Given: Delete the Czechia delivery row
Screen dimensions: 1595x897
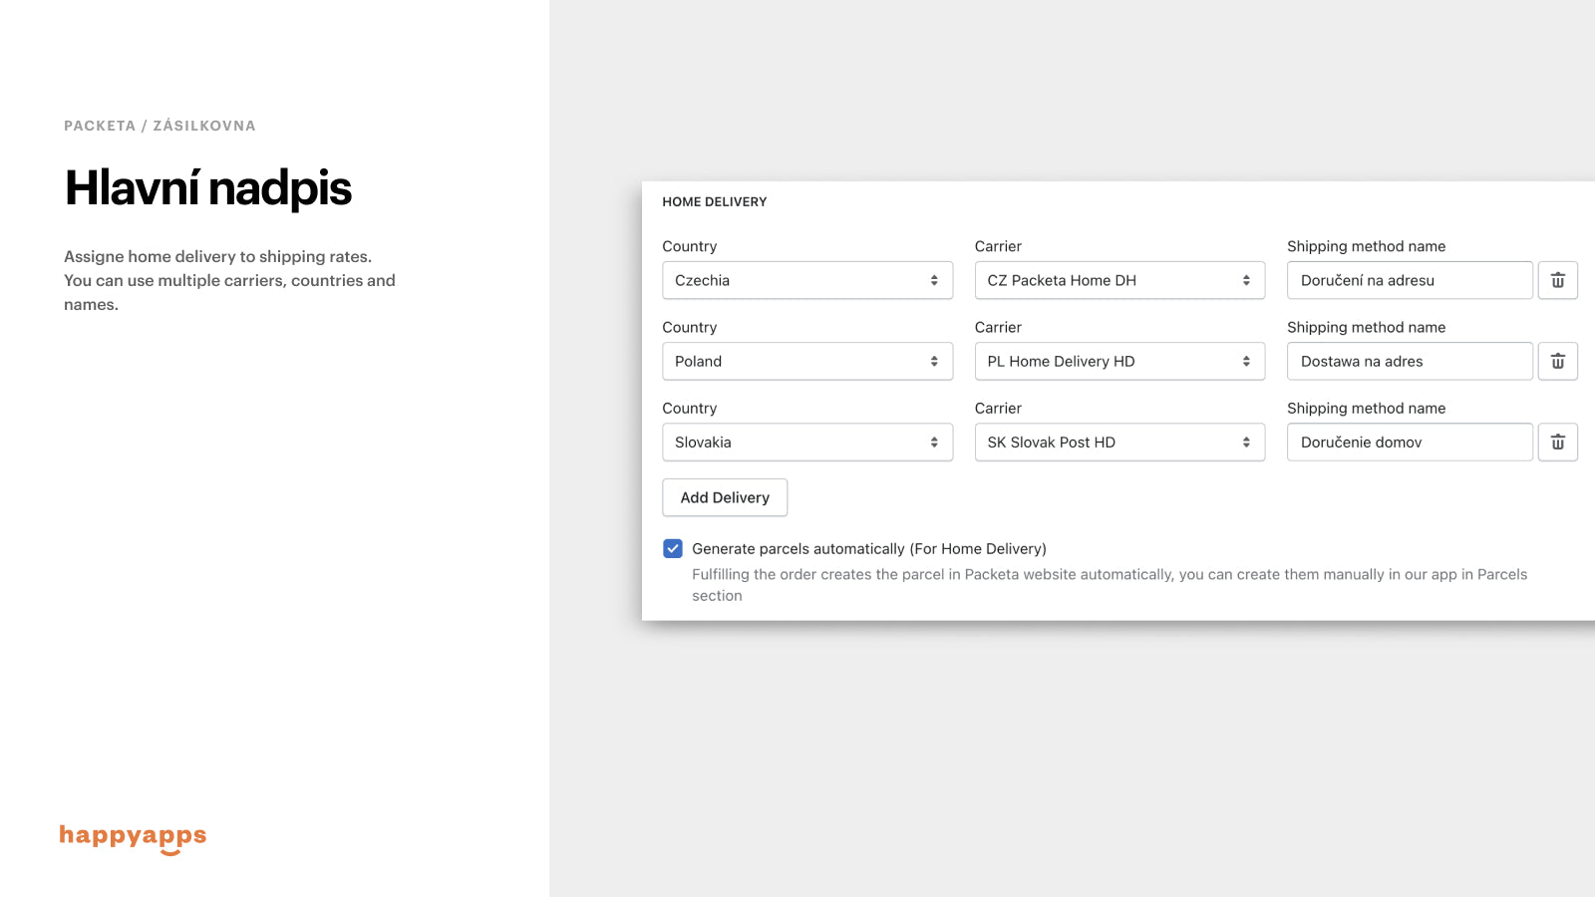Looking at the screenshot, I should pos(1558,280).
